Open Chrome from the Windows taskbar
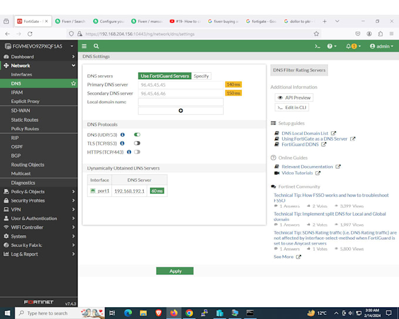This screenshot has width=399, height=319. click(189, 313)
